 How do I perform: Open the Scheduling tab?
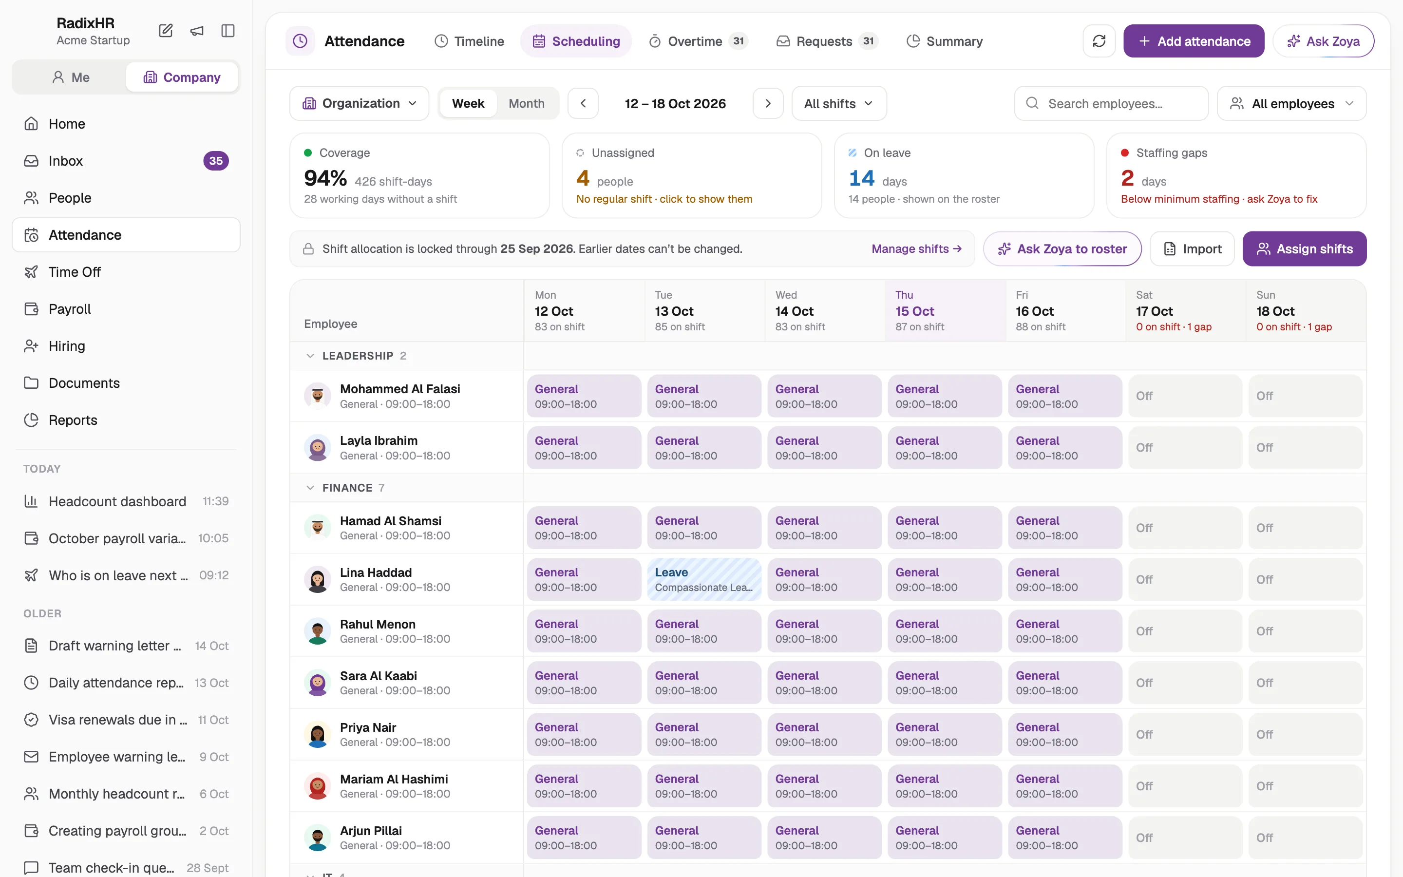[x=576, y=41]
